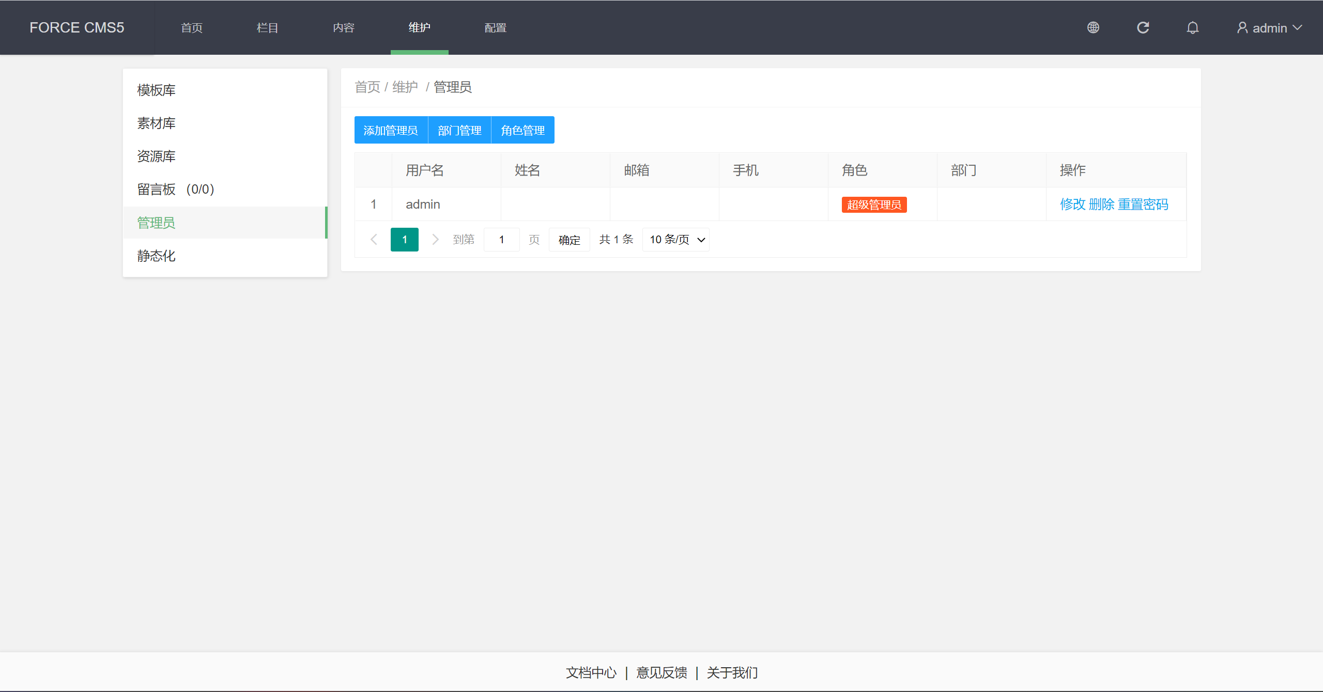This screenshot has height=692, width=1323.
Task: Click 修改 for the admin row
Action: (1073, 205)
